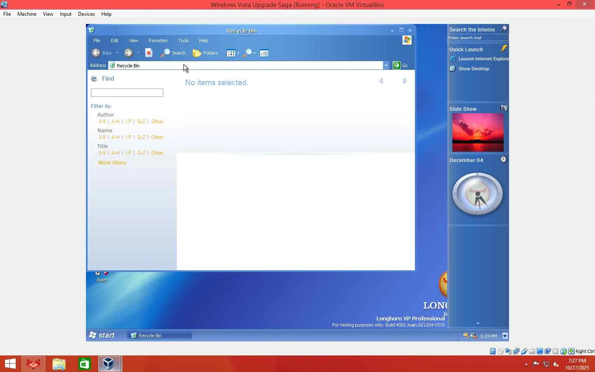Image resolution: width=595 pixels, height=372 pixels.
Task: Collapse the Find pane chevron
Action: [x=94, y=79]
